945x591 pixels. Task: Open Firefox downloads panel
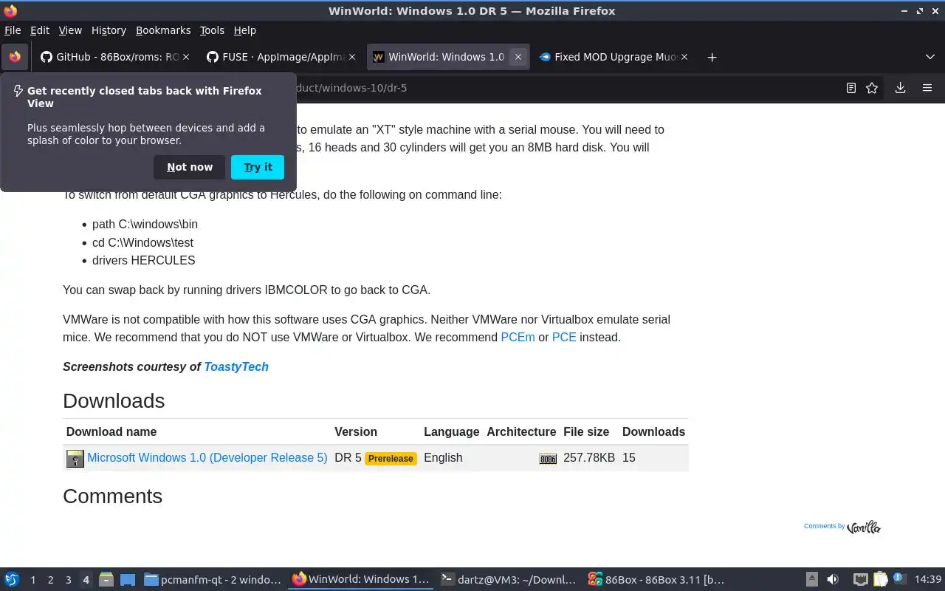(900, 88)
